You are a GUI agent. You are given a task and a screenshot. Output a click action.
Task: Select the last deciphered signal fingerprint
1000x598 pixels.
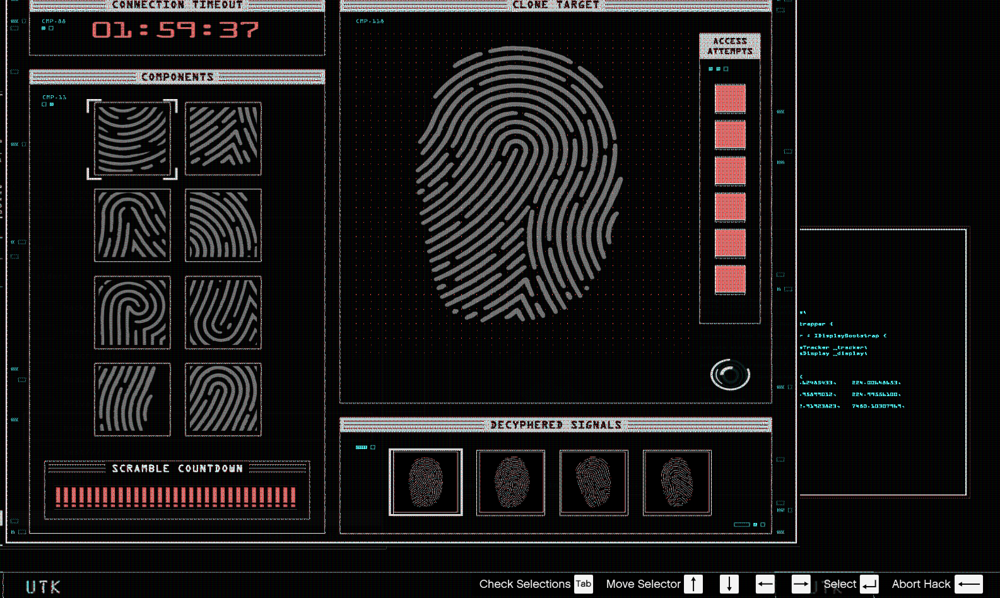click(677, 483)
